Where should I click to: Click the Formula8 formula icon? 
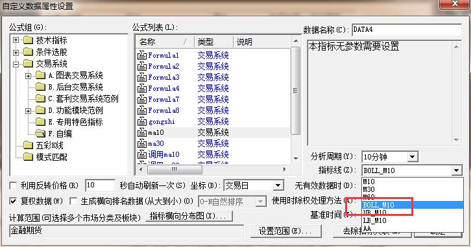pyautogui.click(x=142, y=110)
